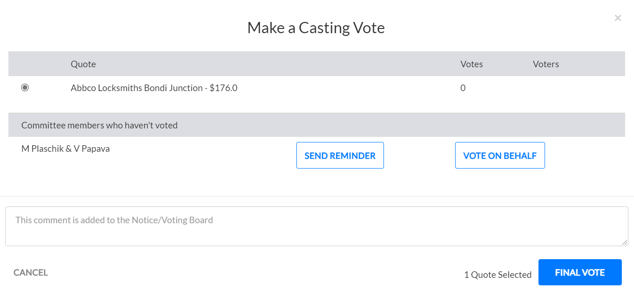The height and width of the screenshot is (290, 634).
Task: Click the $176.0 price in the quote row
Action: coord(223,88)
